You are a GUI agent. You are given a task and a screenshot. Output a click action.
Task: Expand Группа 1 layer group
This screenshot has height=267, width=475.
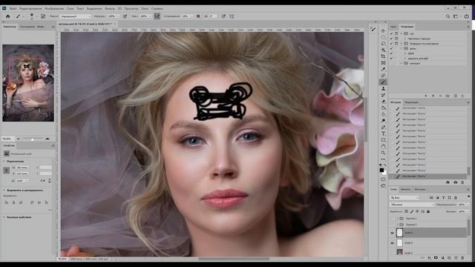point(398,218)
